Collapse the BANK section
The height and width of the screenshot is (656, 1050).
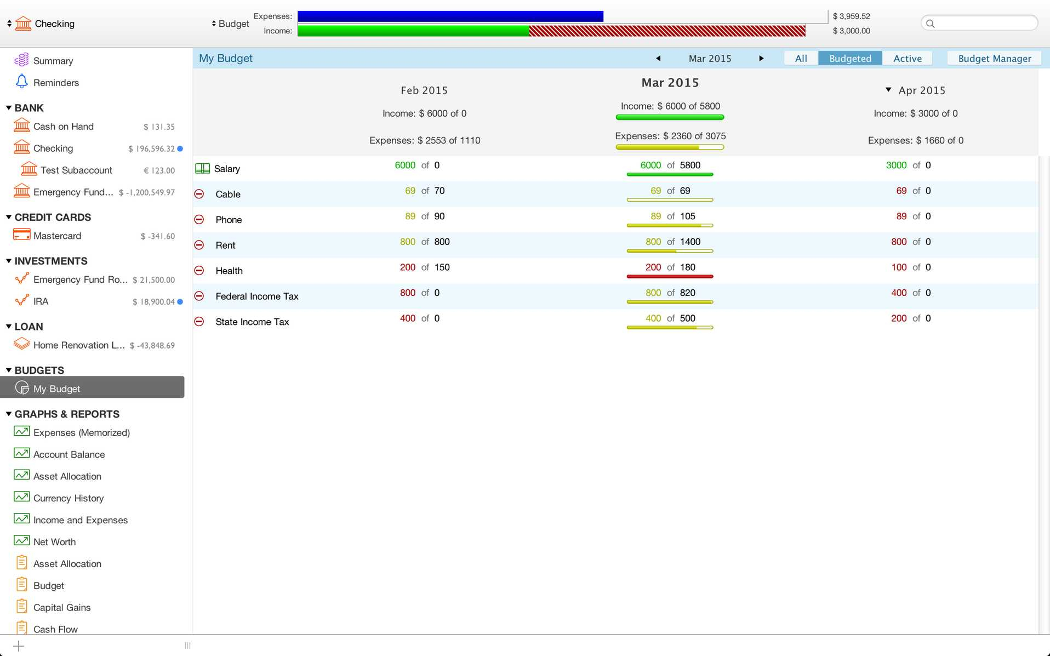9,108
